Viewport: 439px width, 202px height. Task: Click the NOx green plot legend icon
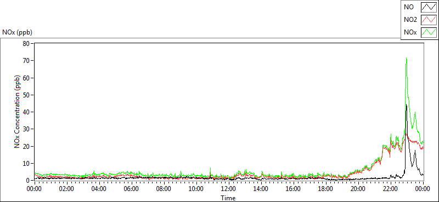(x=429, y=32)
